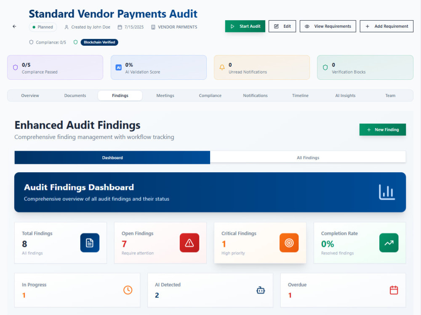Open the Compliance tab
This screenshot has width=421, height=315.
coord(210,96)
